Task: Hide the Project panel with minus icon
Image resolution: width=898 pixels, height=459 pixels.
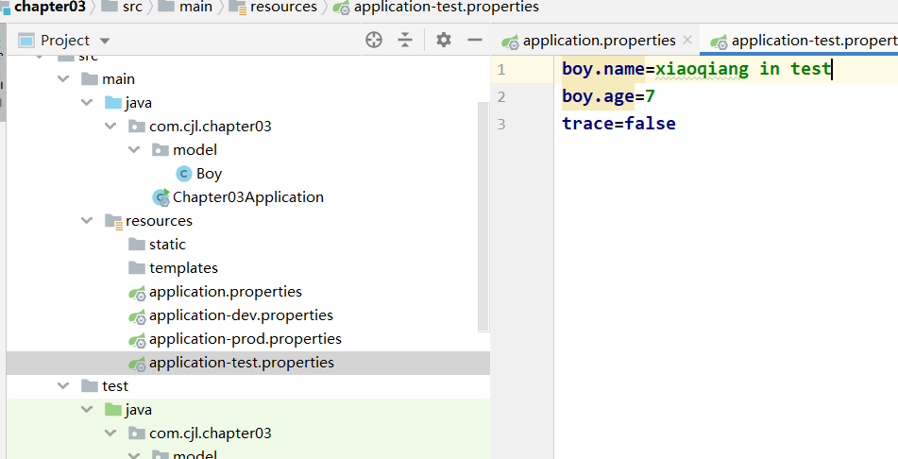Action: point(475,40)
